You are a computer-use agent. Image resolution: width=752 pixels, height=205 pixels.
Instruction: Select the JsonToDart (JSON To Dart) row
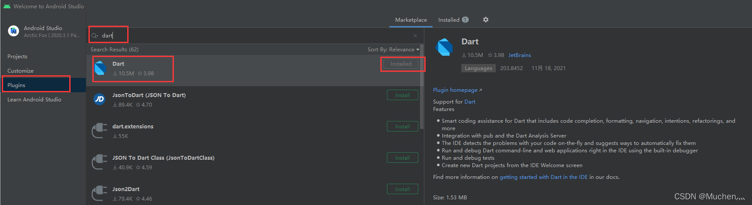point(253,101)
